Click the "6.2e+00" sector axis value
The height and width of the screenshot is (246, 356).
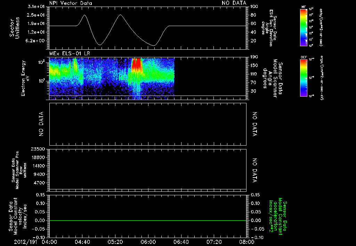[36, 41]
